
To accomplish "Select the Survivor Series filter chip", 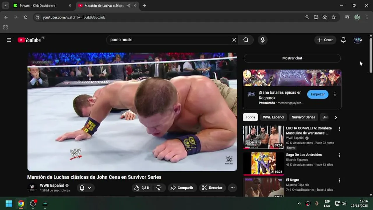I will point(303,117).
